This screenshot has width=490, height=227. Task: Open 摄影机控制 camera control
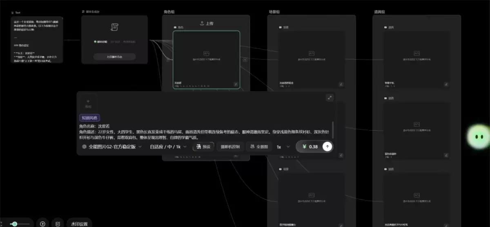point(230,146)
